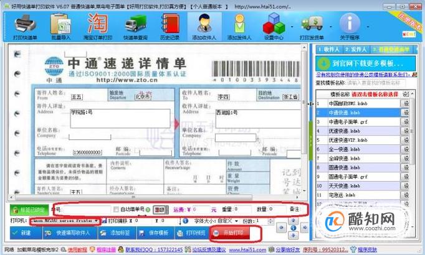Select template 优速快递VIP.kdnb
Viewport: 425px width, 255px height.
click(358, 140)
